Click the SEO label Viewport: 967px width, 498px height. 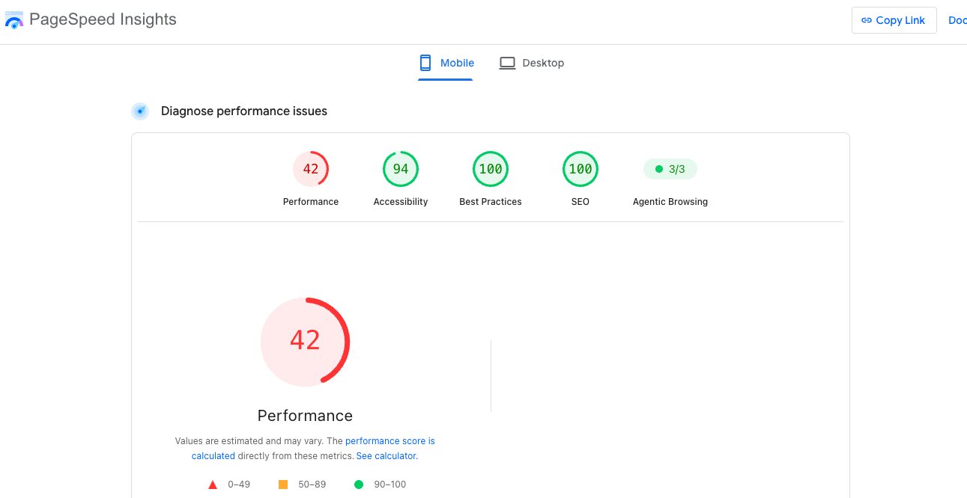[x=580, y=202]
